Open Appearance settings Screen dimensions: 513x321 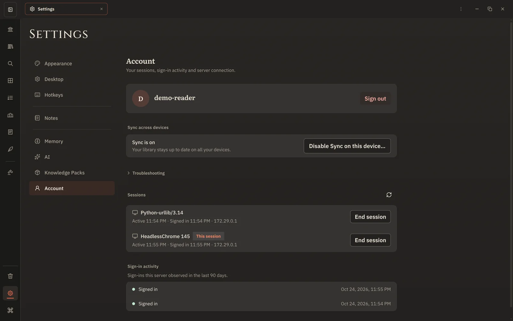pos(72,64)
